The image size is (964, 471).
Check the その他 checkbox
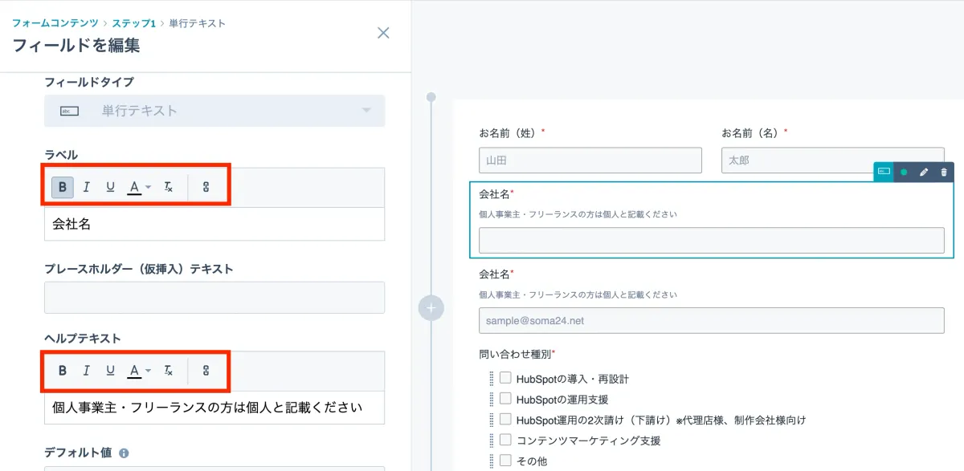click(x=504, y=460)
